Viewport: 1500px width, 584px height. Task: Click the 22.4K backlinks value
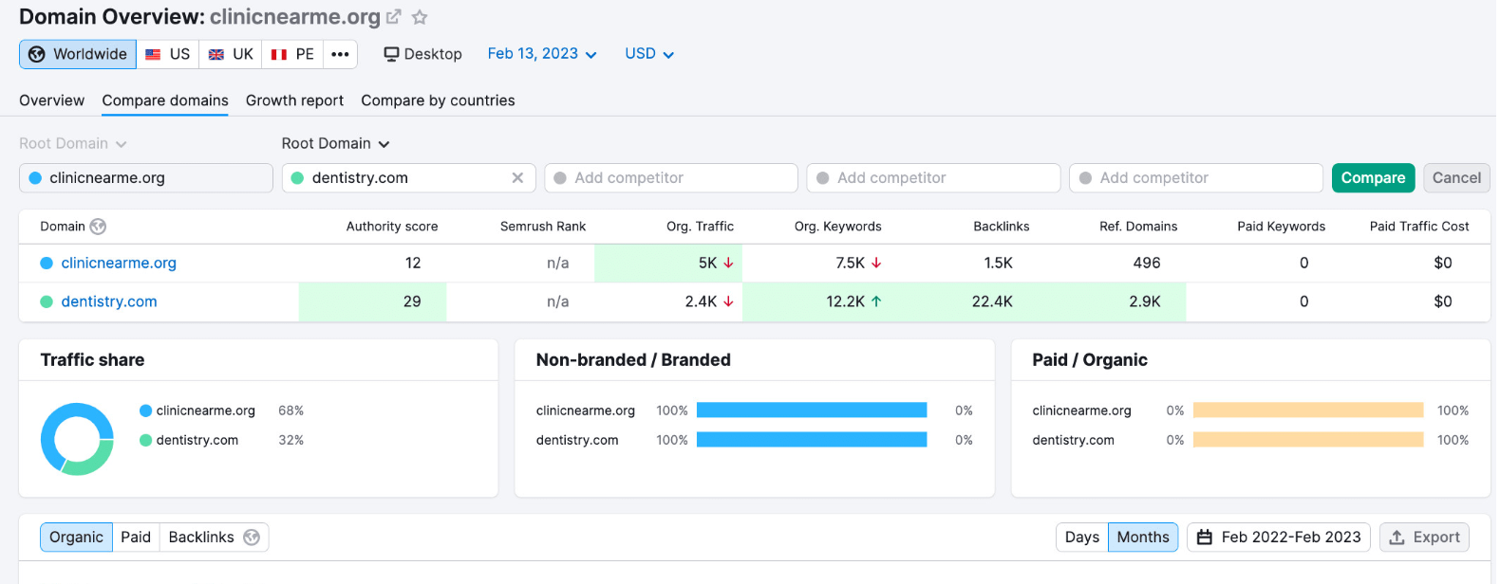(992, 301)
